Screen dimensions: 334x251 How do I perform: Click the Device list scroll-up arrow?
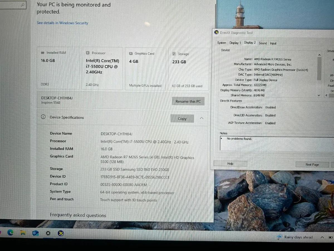[x=319, y=55]
